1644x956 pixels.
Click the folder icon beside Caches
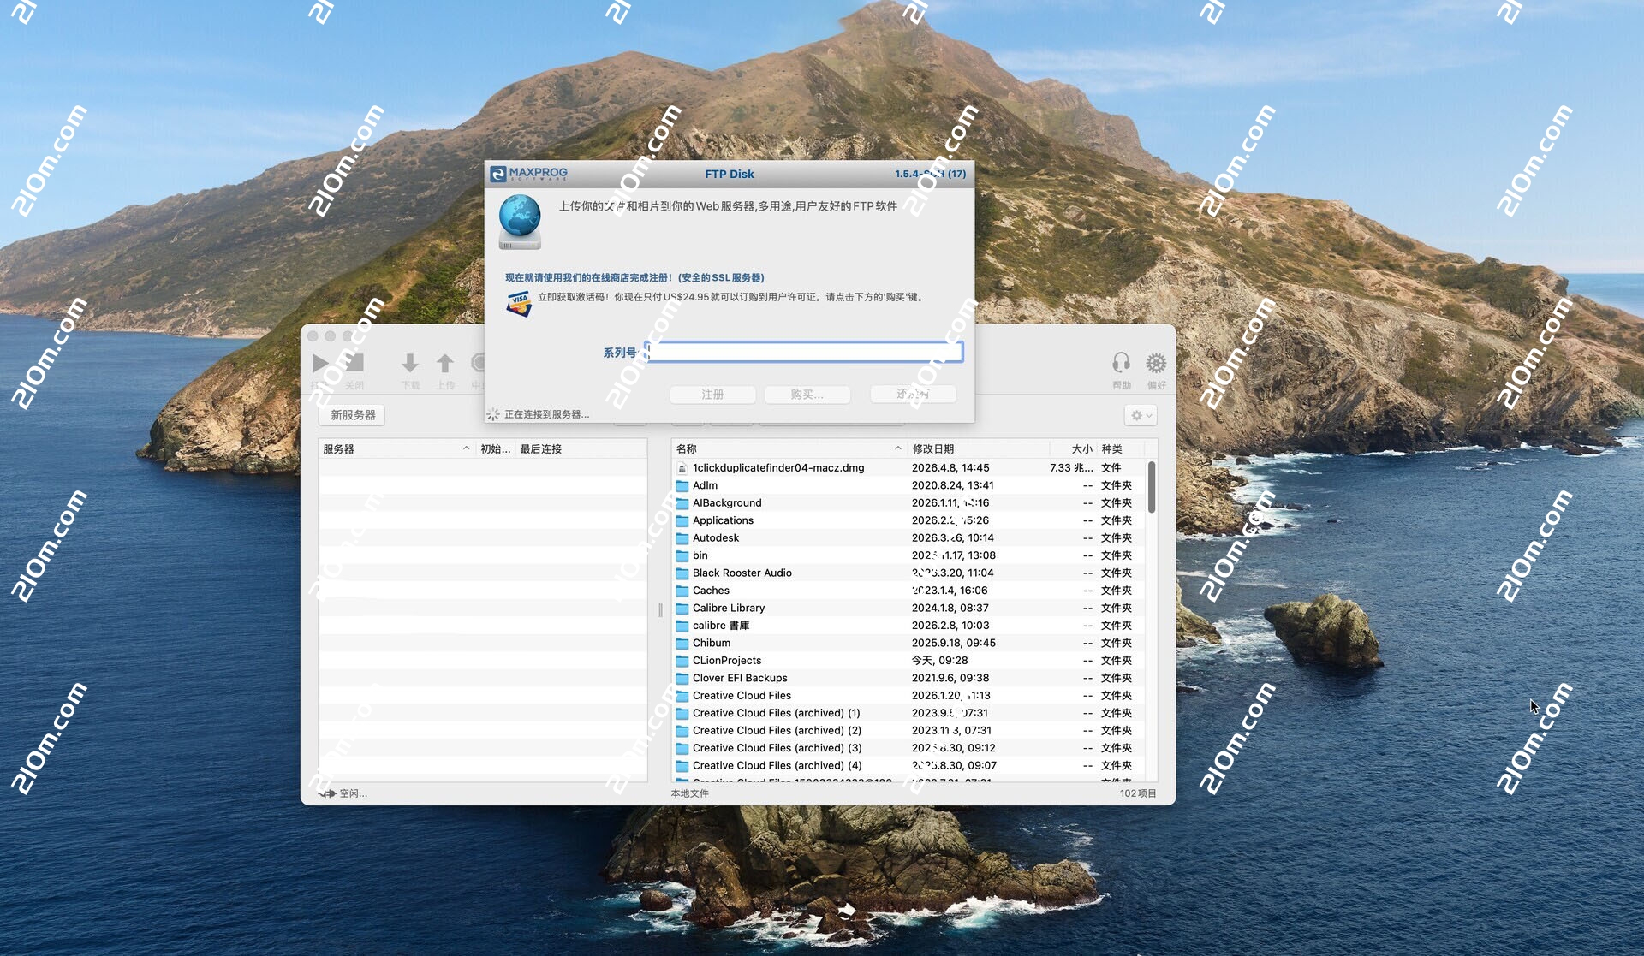[682, 591]
